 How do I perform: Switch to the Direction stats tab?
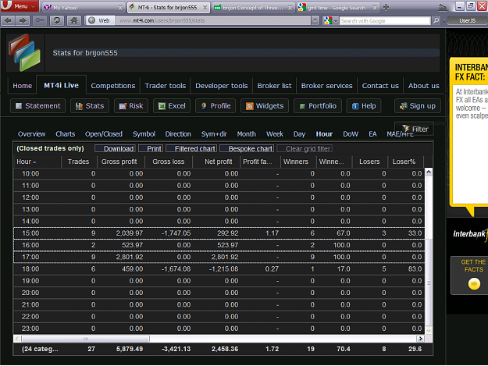pos(178,134)
